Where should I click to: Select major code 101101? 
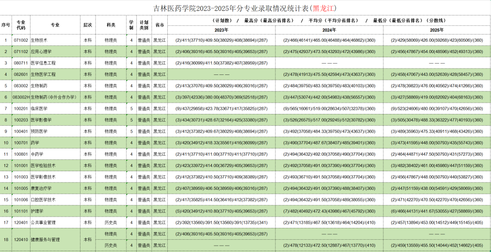[x=21, y=211]
